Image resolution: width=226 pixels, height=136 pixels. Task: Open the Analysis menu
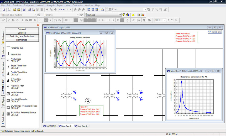tap(51, 5)
